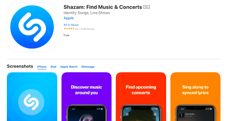
Task: Open the Apple developer link
Action: point(69,18)
